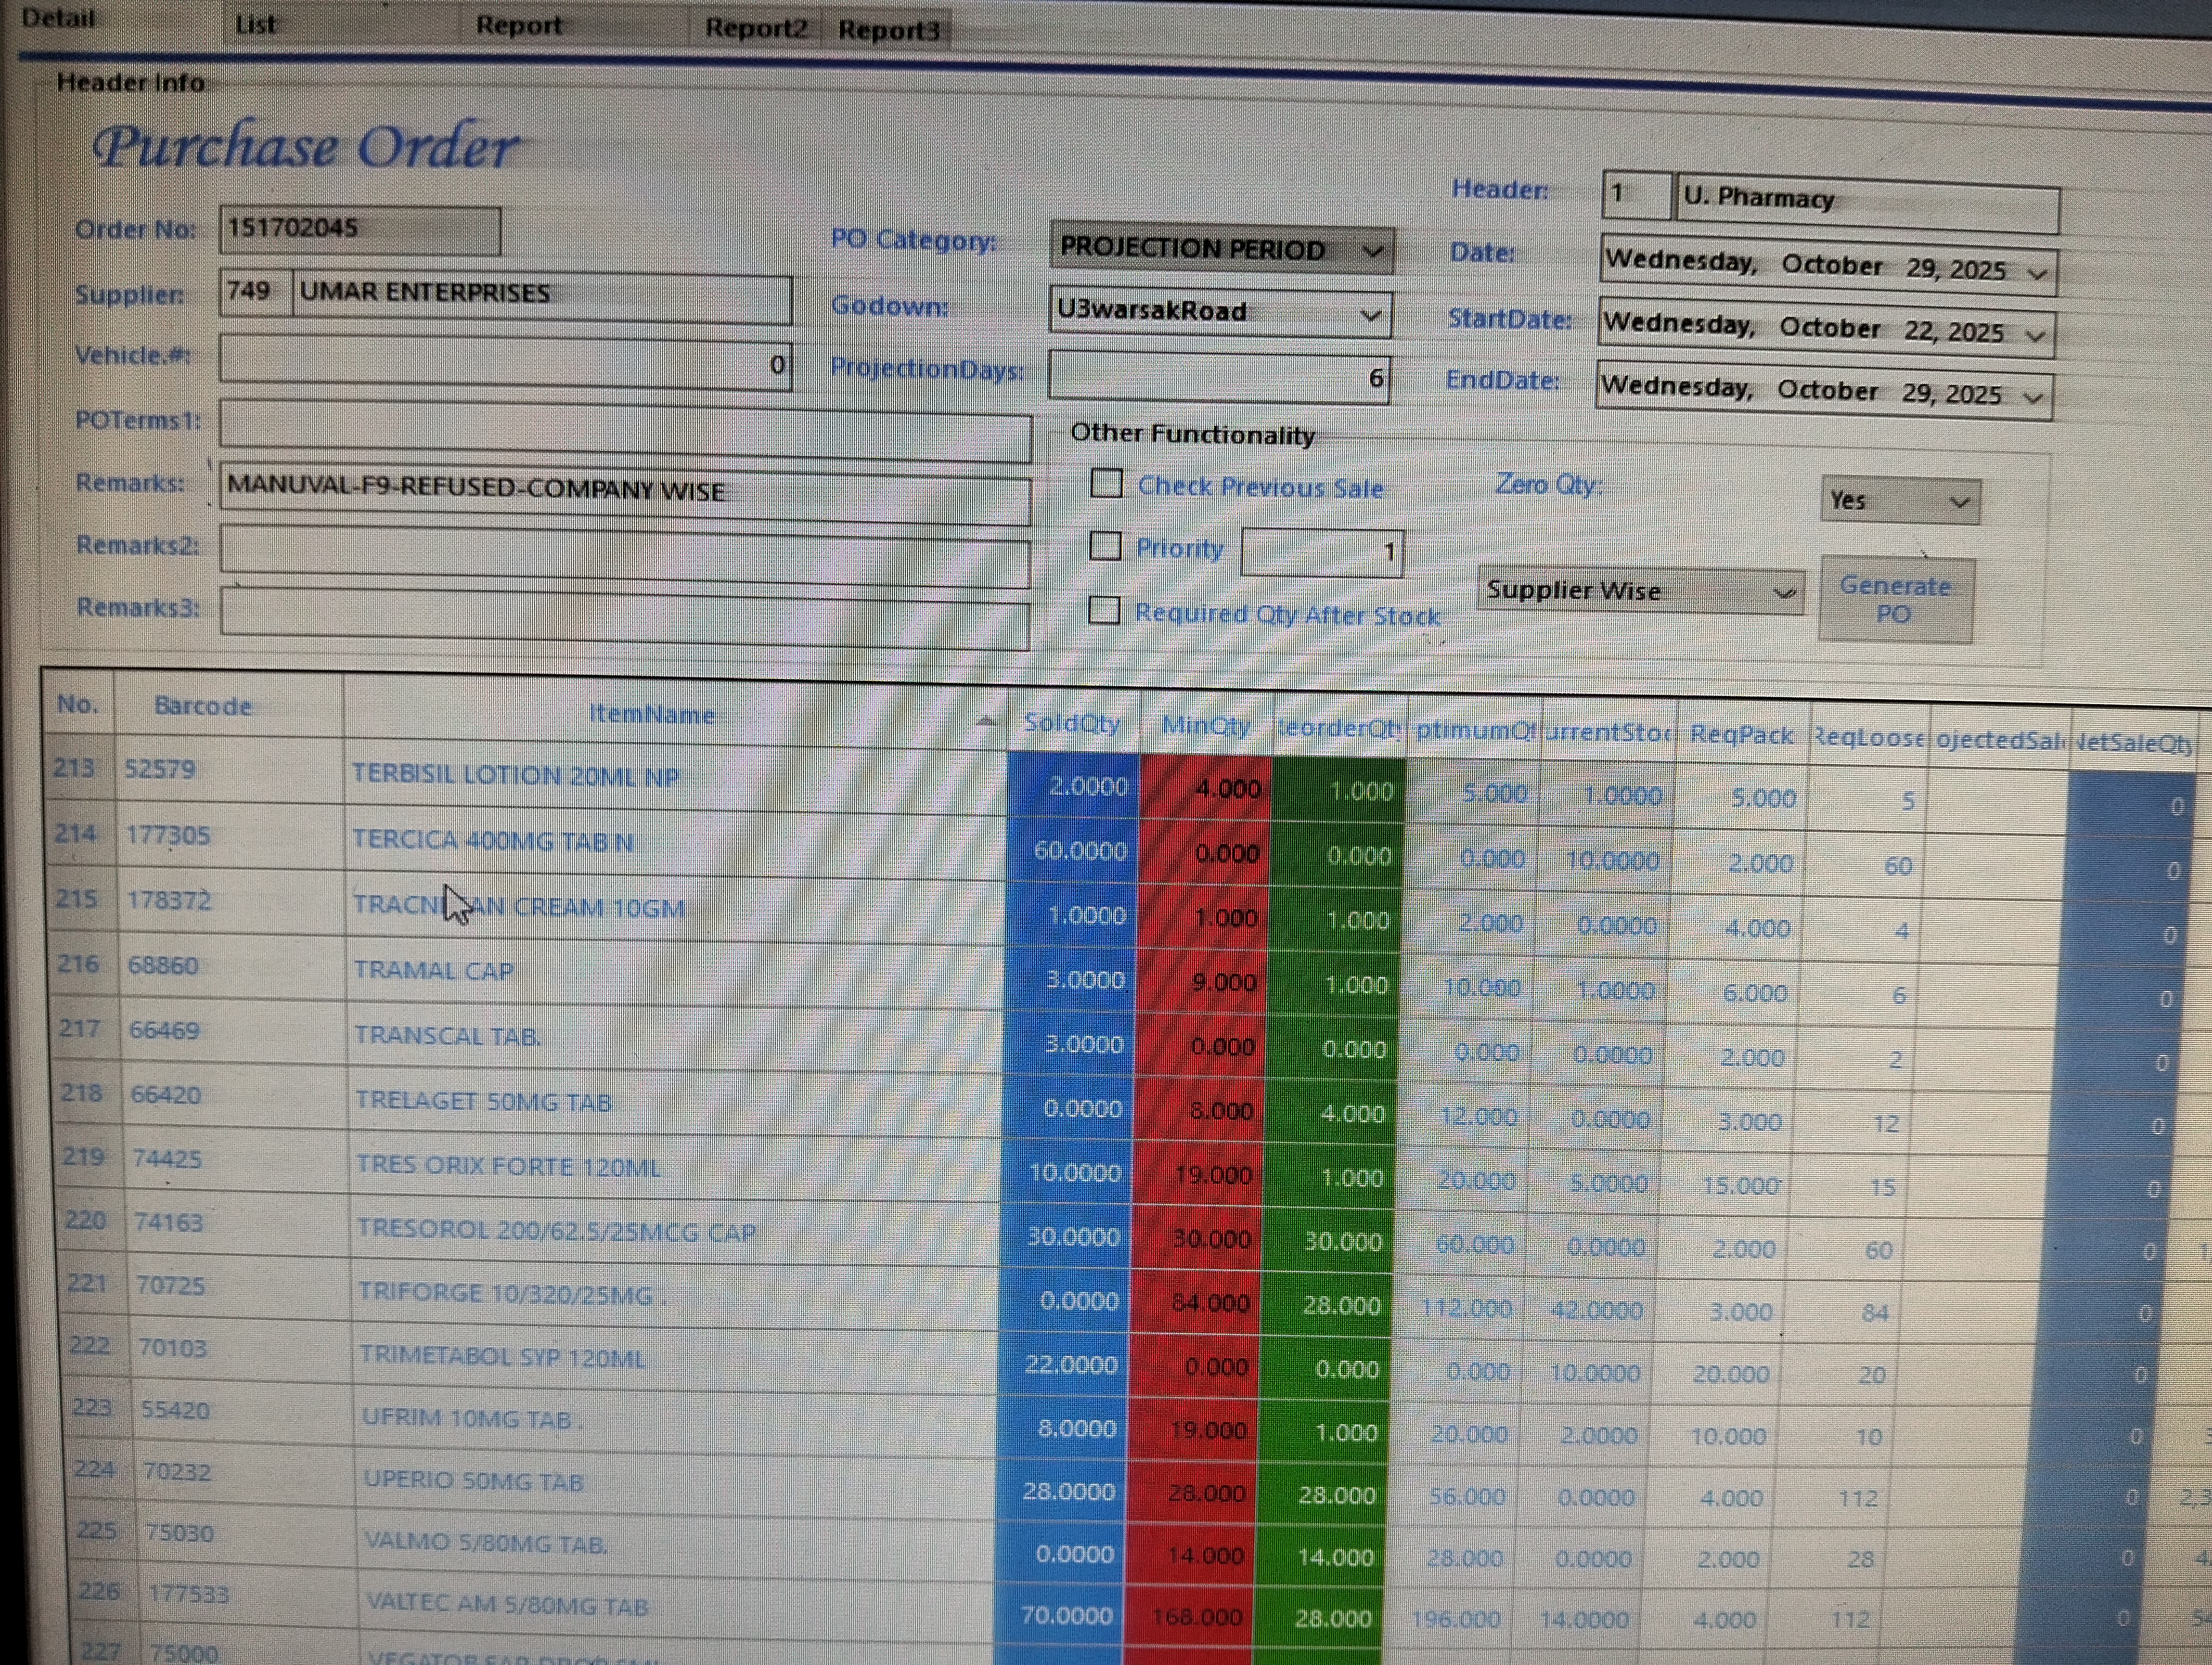This screenshot has height=1665, width=2212.
Task: Enable Required Qty After Stock checkbox
Action: click(x=1104, y=610)
